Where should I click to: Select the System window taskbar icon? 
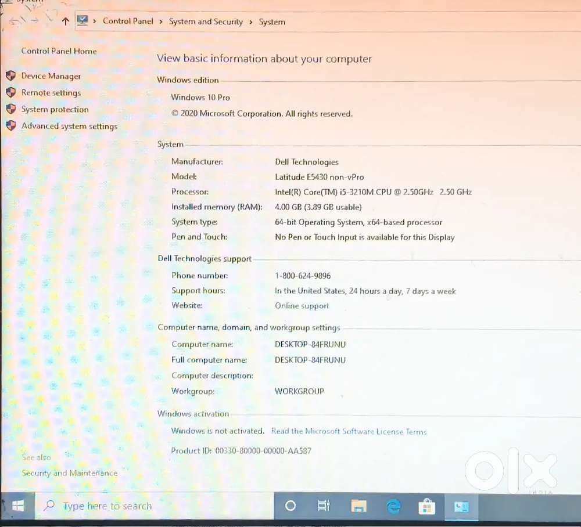[x=461, y=506]
